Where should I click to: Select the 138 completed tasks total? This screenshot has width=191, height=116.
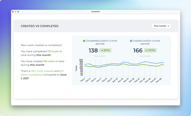pos(93,50)
